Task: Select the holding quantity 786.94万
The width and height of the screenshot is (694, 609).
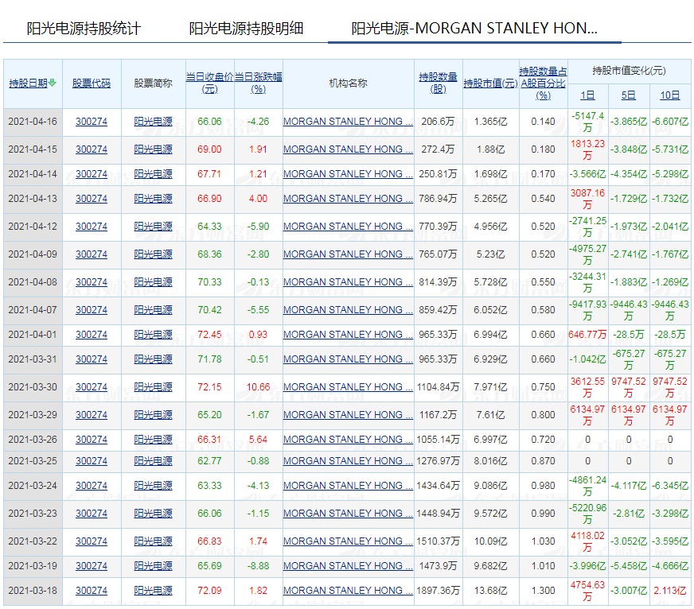Action: 439,199
